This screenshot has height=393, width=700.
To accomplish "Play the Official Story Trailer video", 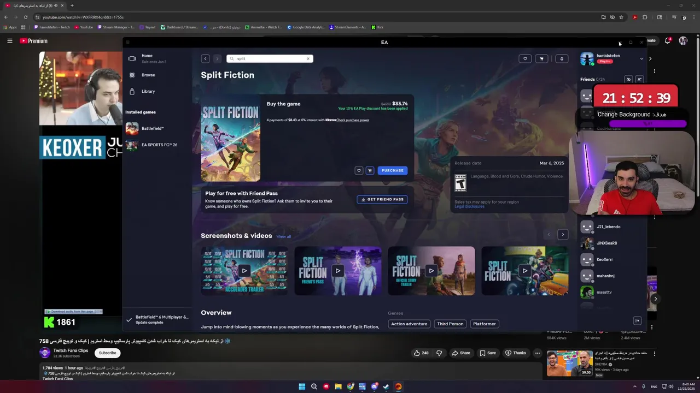I will click(431, 271).
